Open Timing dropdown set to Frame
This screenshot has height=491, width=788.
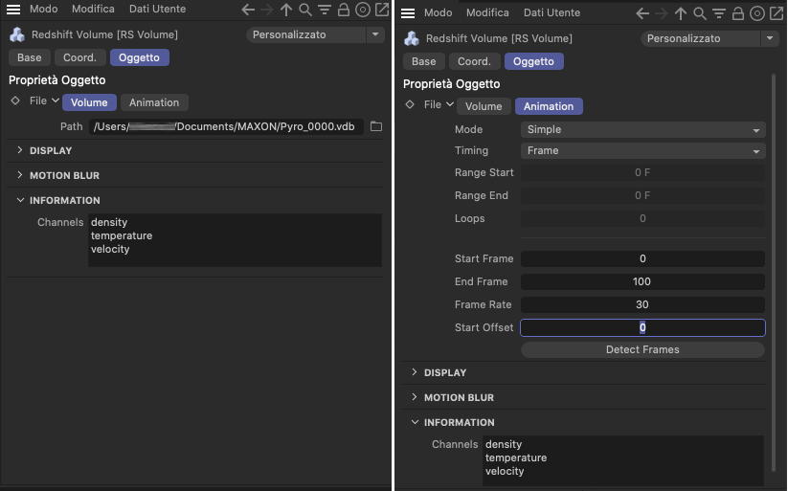[642, 151]
